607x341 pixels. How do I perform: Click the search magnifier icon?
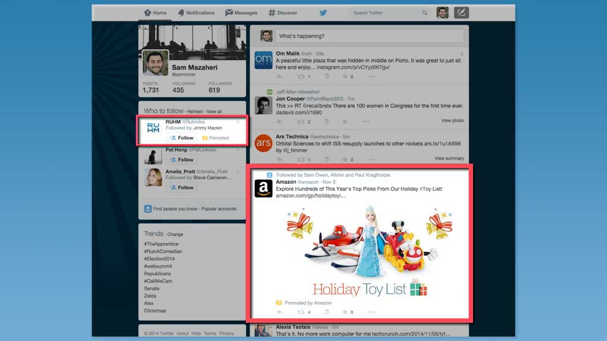pos(424,13)
